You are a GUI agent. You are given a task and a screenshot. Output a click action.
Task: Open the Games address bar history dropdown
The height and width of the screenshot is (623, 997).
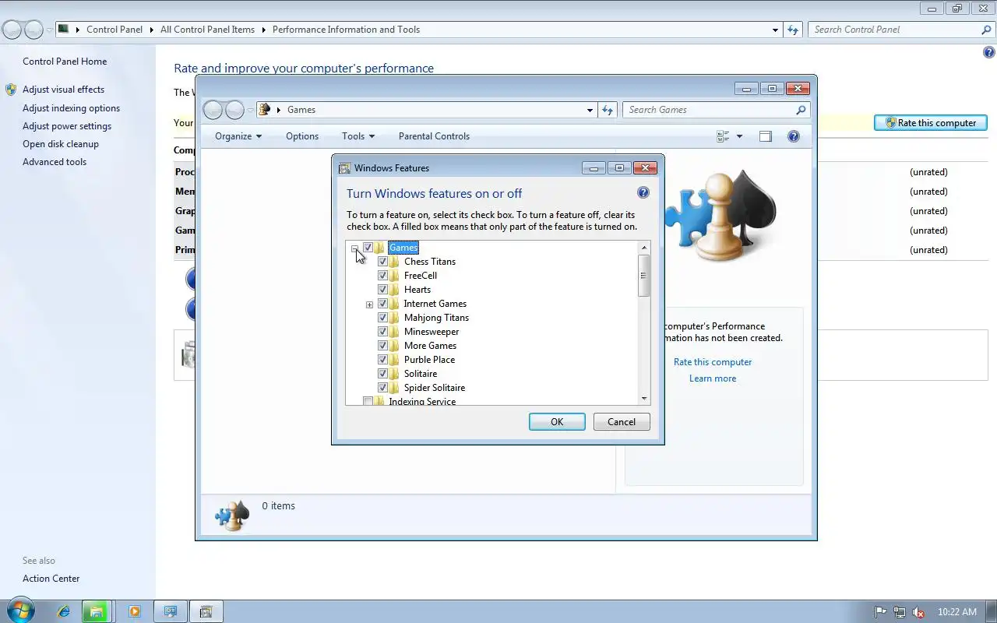pyautogui.click(x=590, y=110)
